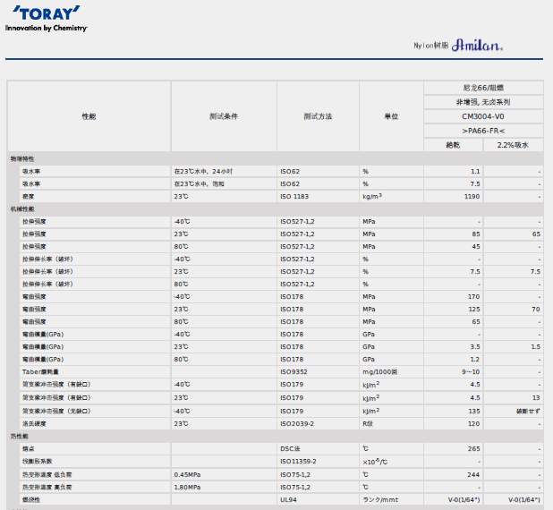The width and height of the screenshot is (553, 510).
Task: Click the TORAY logo
Action: 45,14
